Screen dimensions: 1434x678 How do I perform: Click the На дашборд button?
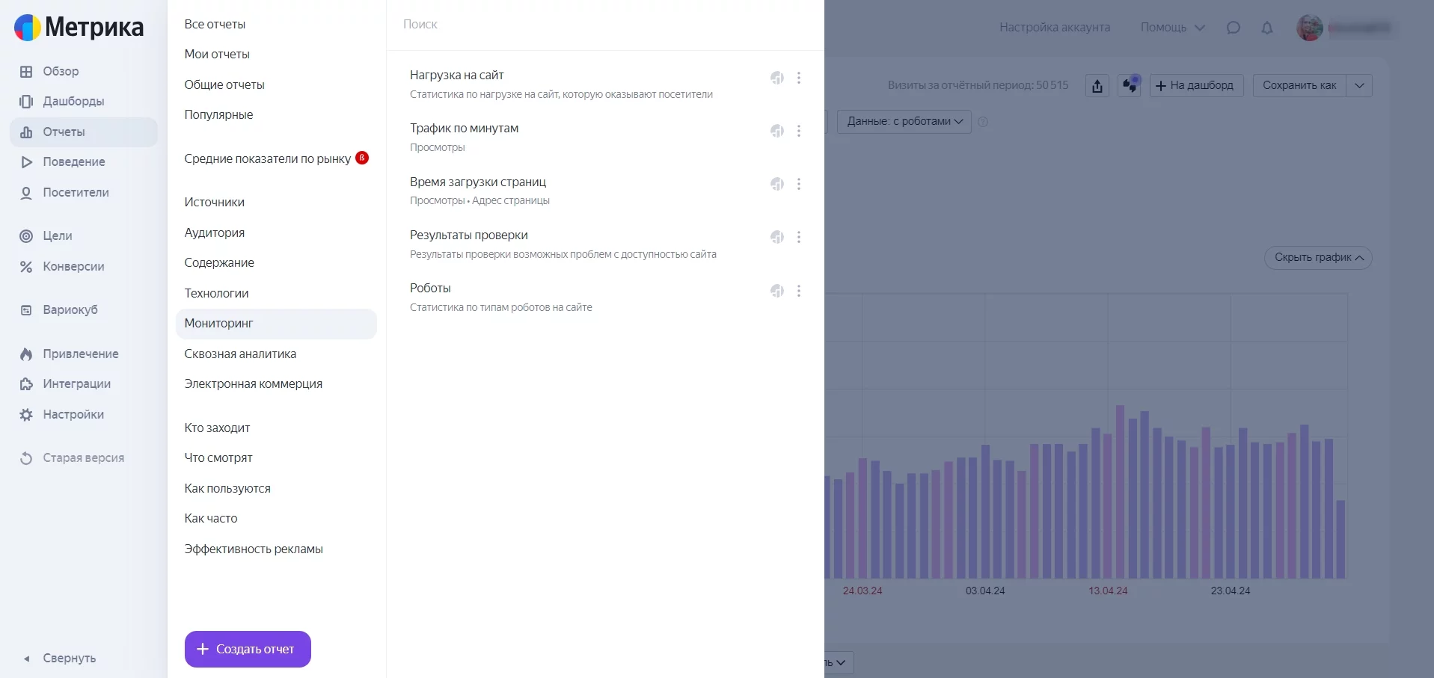[1195, 85]
